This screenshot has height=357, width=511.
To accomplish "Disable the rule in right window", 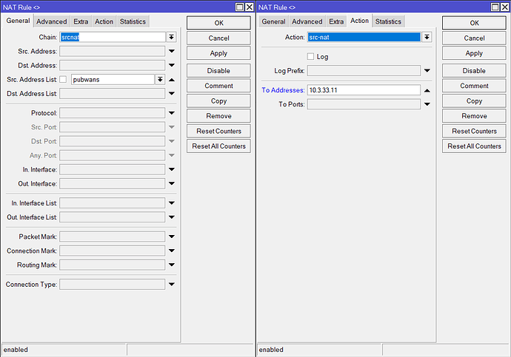I will click(x=474, y=70).
